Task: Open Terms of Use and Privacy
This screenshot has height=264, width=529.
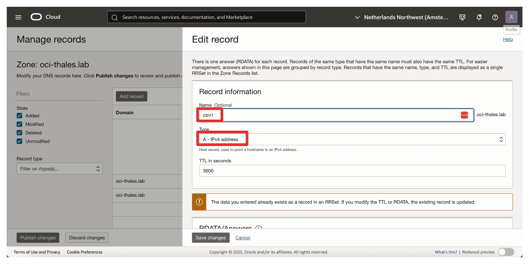Action: (x=37, y=252)
